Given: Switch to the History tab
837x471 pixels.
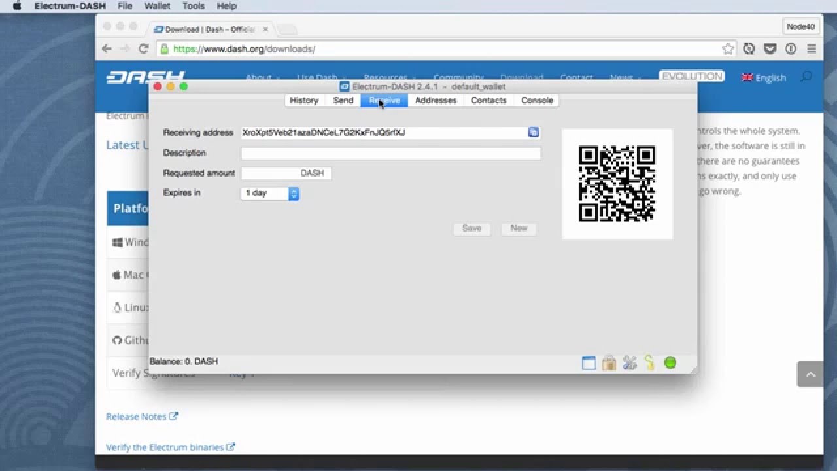Looking at the screenshot, I should [x=303, y=100].
